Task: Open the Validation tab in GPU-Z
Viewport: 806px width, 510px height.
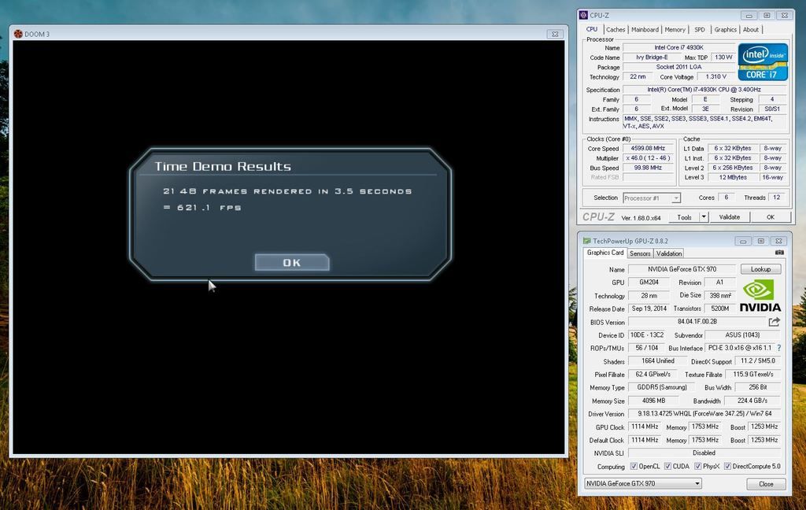Action: point(669,253)
